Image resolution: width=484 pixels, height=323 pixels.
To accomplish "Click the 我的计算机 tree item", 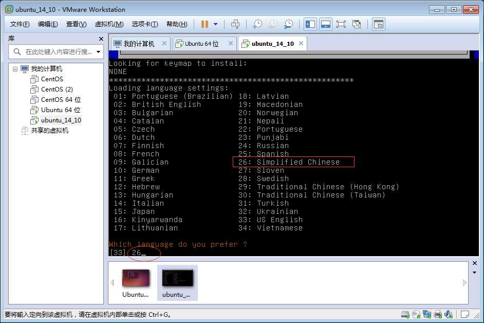I will click(46, 68).
